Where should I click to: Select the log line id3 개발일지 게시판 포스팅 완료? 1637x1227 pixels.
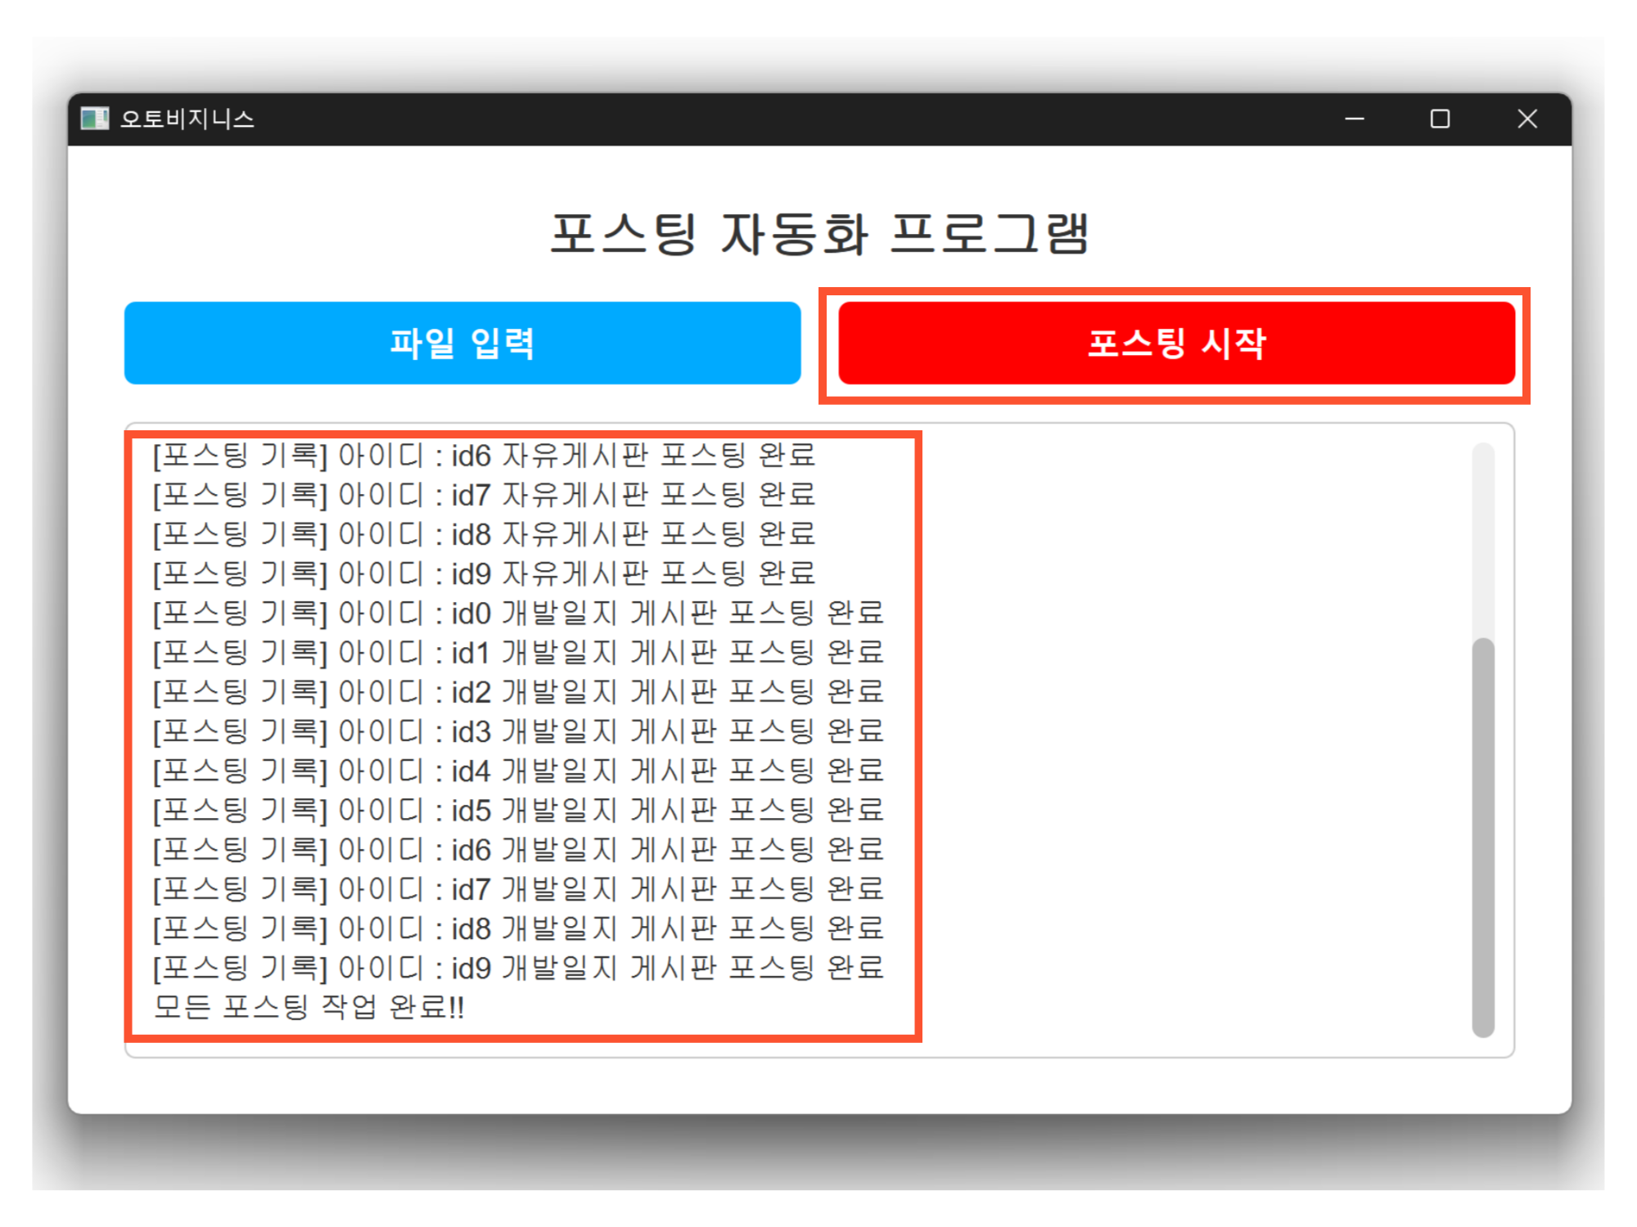[519, 731]
